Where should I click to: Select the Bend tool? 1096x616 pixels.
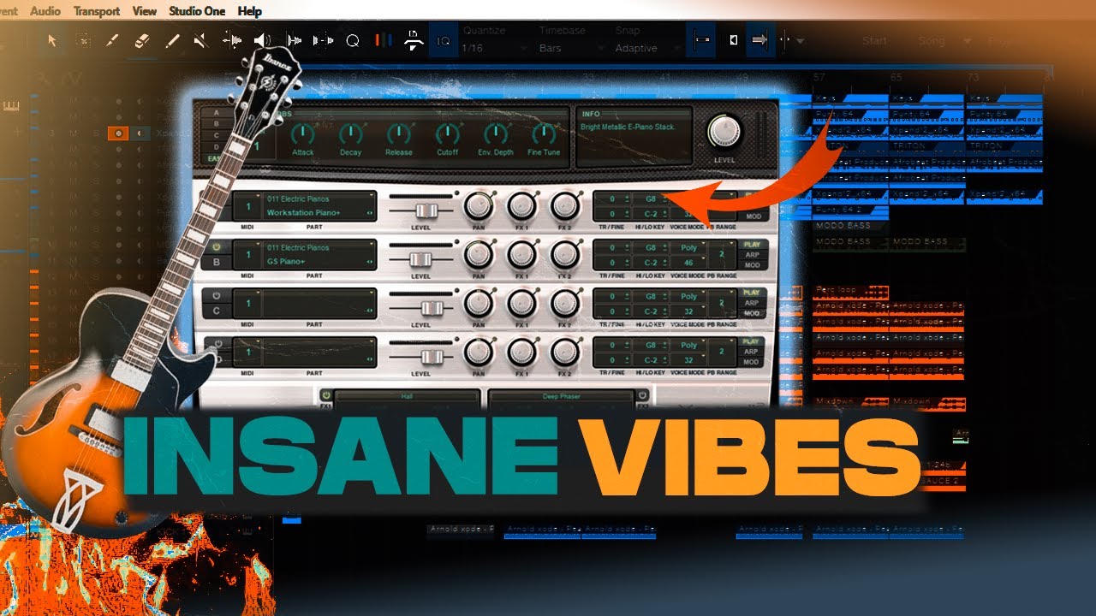point(232,40)
